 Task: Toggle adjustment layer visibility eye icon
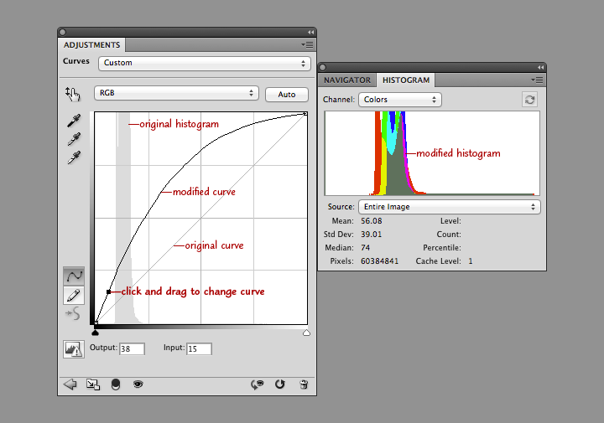(x=138, y=384)
